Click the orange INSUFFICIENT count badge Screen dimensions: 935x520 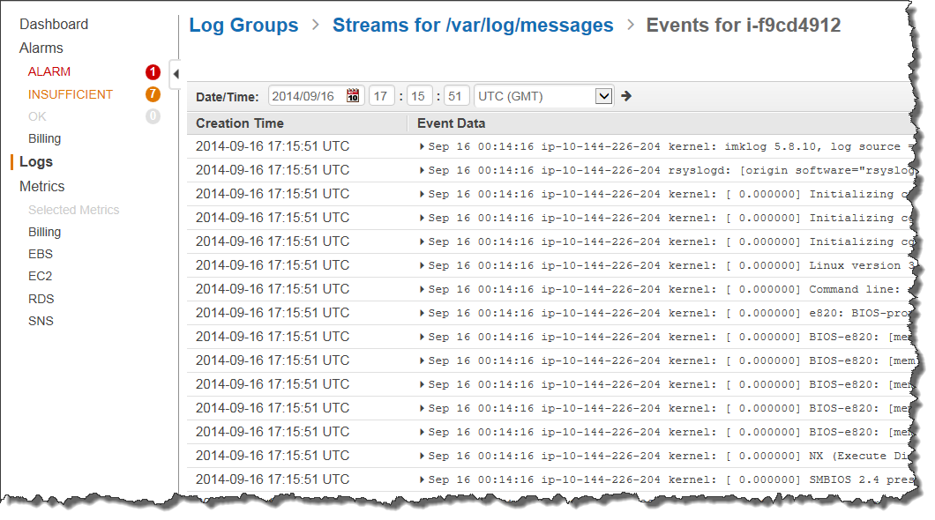153,94
